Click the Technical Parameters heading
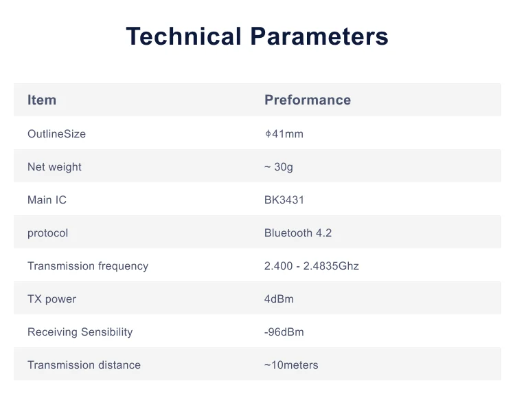The image size is (515, 401). point(257,36)
